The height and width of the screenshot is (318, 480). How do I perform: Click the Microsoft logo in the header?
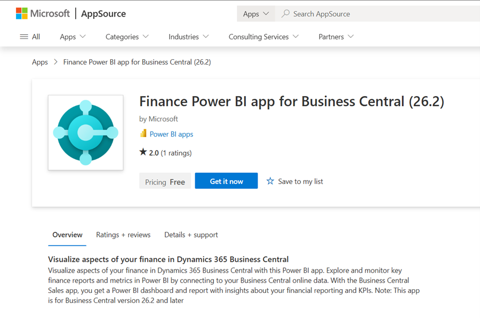click(x=43, y=13)
